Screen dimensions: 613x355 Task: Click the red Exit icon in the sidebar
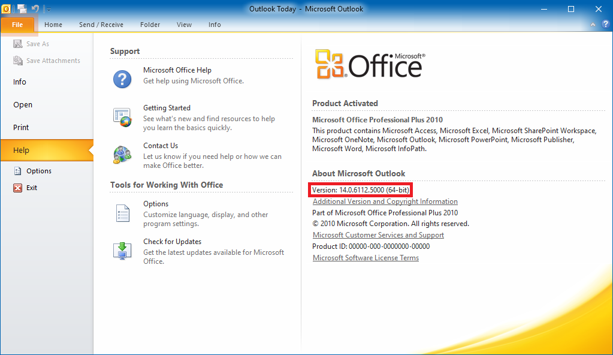pyautogui.click(x=17, y=188)
